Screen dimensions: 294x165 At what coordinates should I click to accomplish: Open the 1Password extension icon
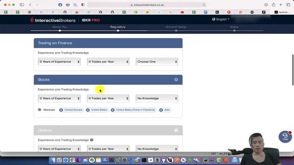tap(60, 5)
